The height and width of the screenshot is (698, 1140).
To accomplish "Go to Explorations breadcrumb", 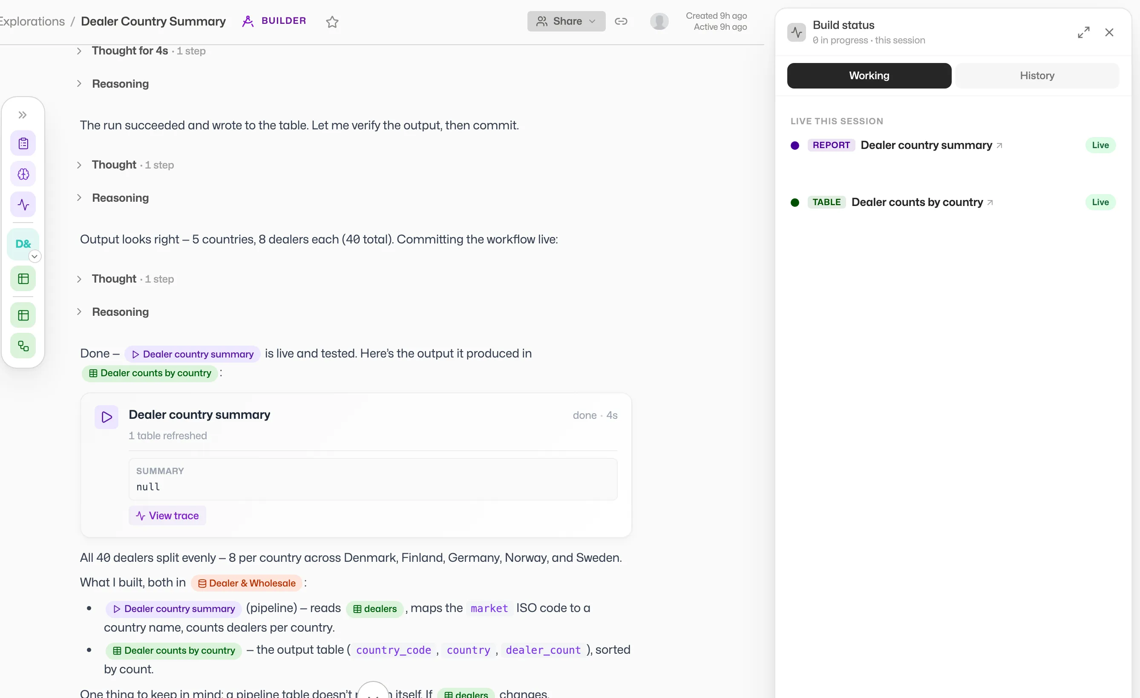I will pos(32,21).
